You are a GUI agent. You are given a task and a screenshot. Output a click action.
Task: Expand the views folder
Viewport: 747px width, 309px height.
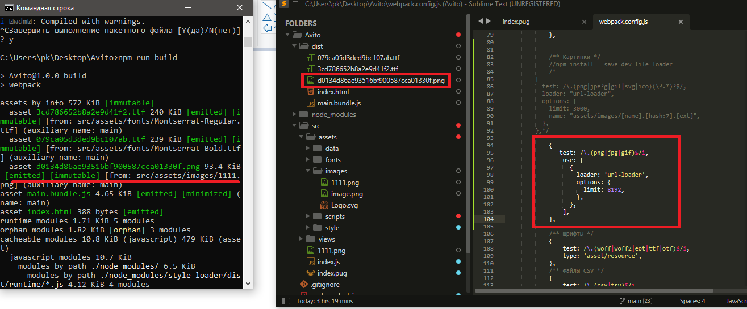point(302,239)
